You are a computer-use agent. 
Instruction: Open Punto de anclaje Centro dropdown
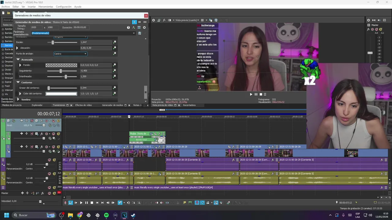[70, 54]
